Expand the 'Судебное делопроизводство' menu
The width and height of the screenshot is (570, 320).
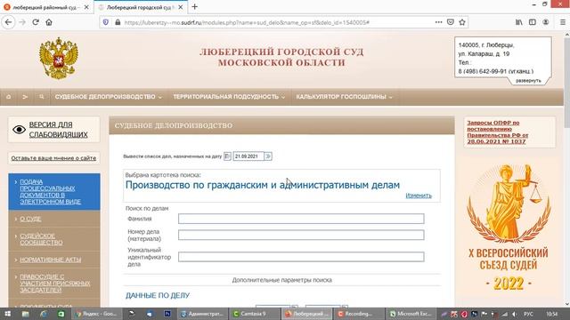pyautogui.click(x=109, y=97)
